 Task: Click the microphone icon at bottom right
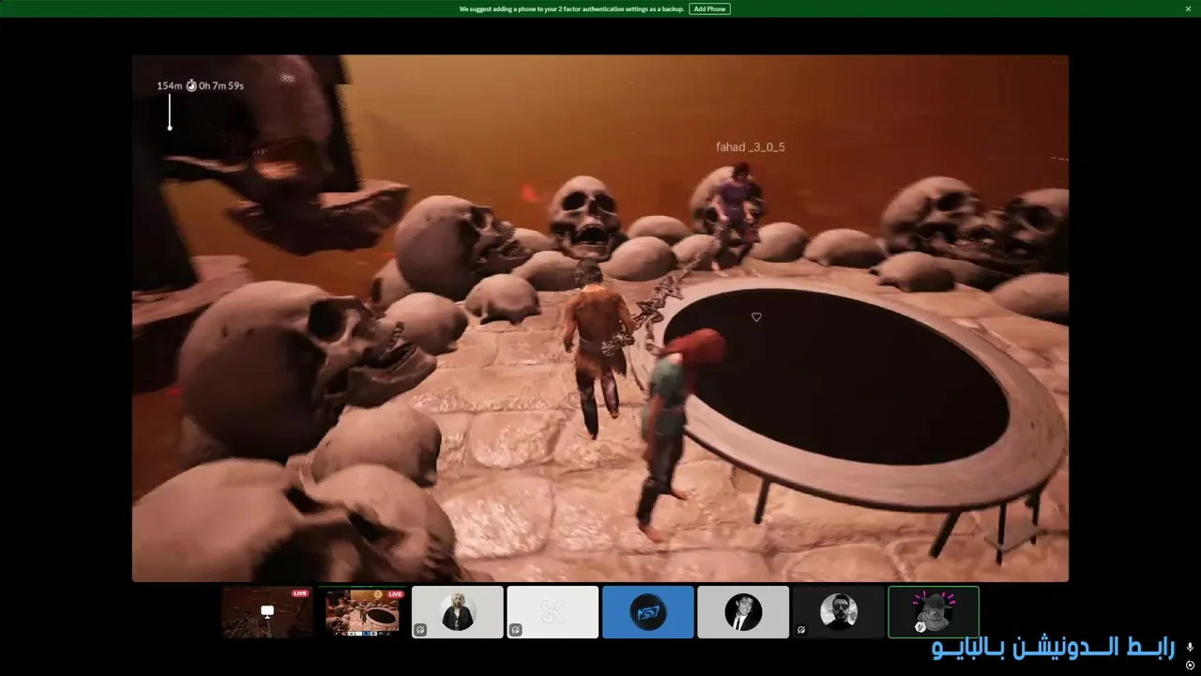1190,648
